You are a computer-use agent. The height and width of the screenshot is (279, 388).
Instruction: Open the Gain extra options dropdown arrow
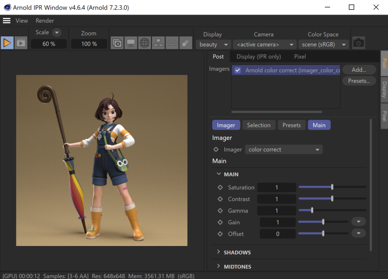pos(358,222)
